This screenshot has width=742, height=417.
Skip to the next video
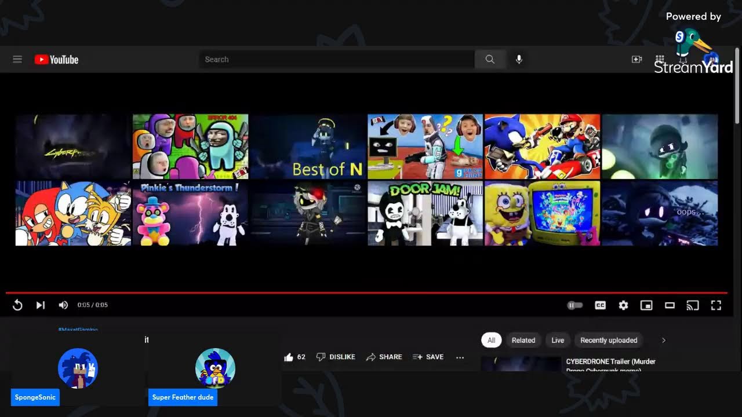pos(41,305)
